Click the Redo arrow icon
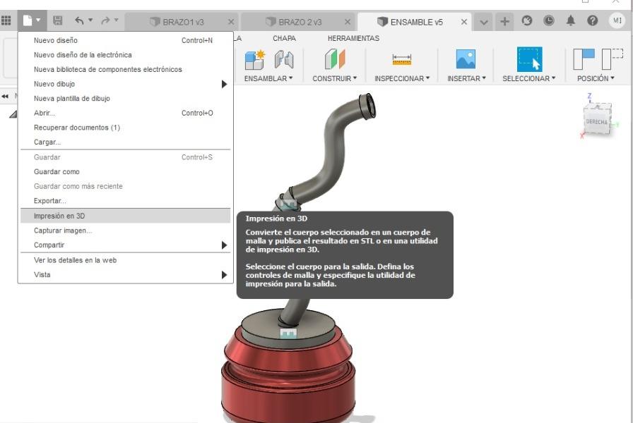 [105, 20]
